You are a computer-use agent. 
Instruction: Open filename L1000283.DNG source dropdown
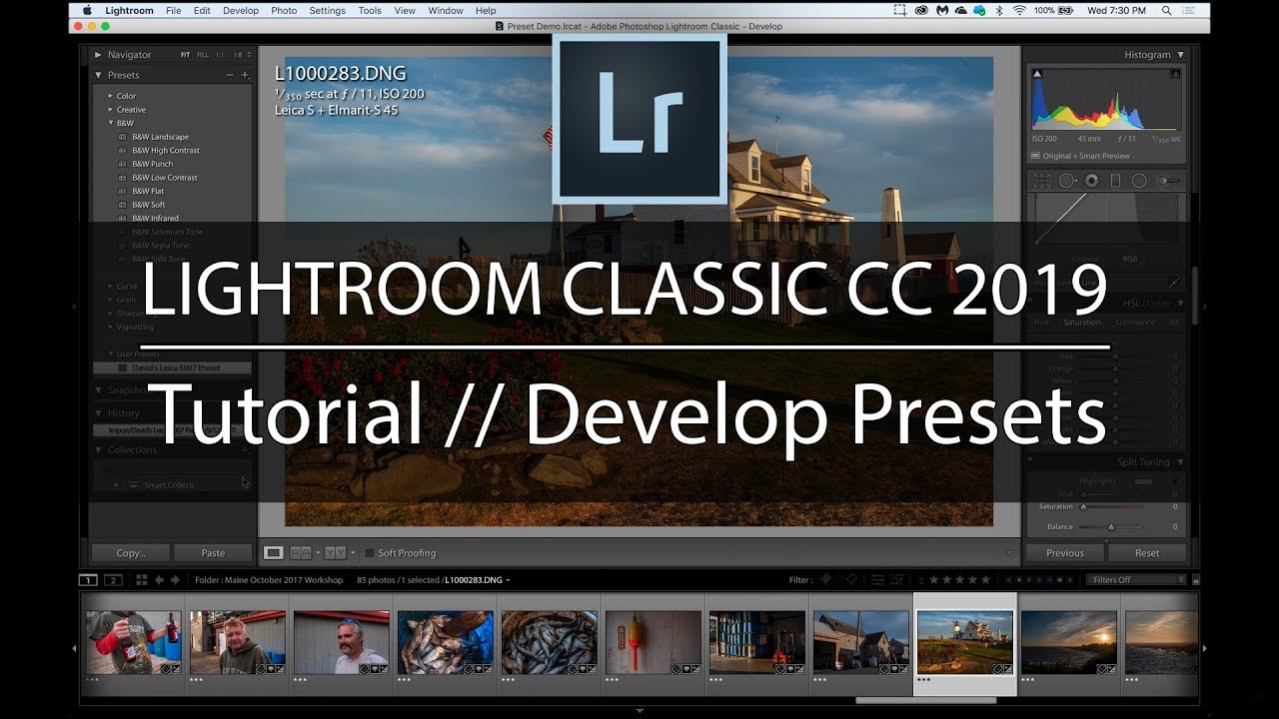pos(477,580)
